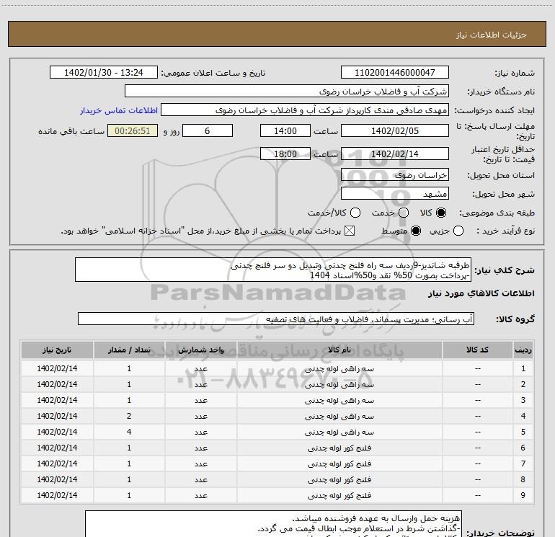
Task: Click the تعداد / مقدار column header
Action: pos(129,350)
